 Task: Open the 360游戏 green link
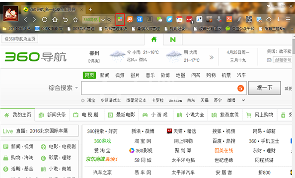pos(102,141)
